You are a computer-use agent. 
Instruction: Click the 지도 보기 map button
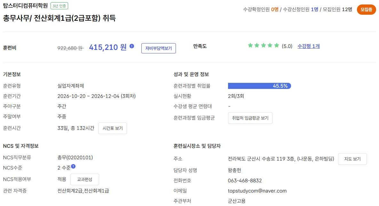(352, 159)
